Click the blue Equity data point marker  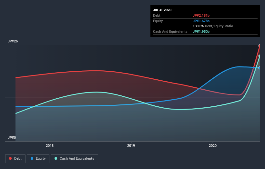click(x=260, y=68)
